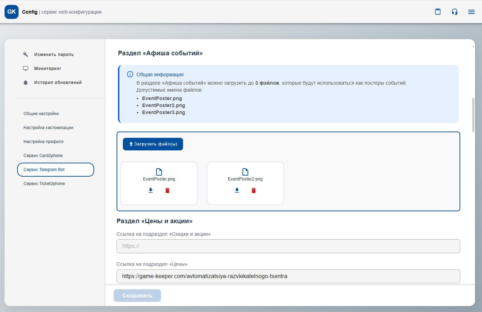Open the clipboard icon in header
This screenshot has height=312, width=482.
(x=438, y=12)
